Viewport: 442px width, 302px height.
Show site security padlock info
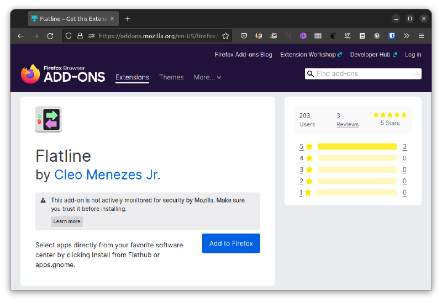80,36
